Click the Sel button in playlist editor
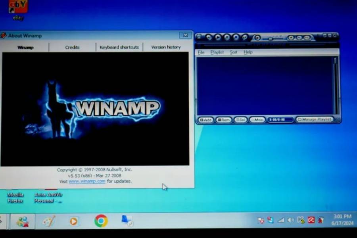 click(x=240, y=120)
